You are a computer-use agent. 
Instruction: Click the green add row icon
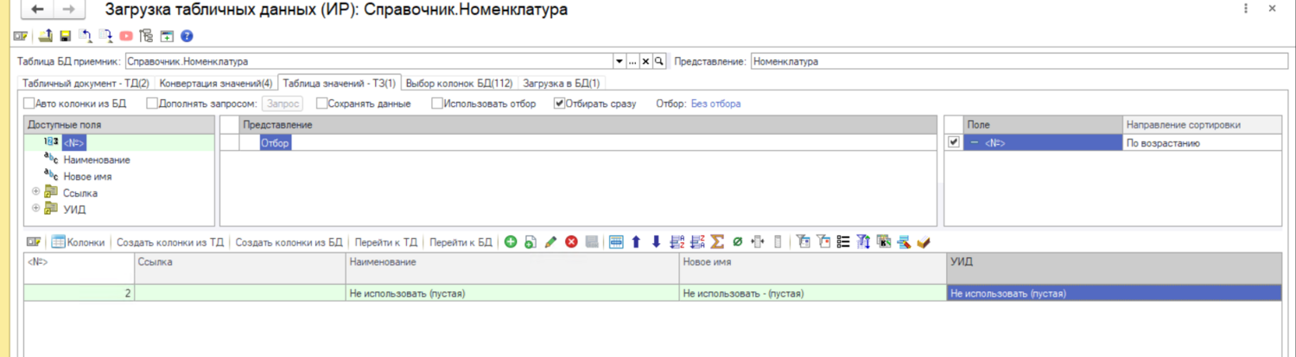511,242
